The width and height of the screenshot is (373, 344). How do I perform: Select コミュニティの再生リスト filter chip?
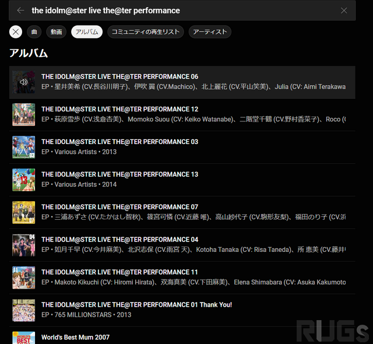[x=146, y=32]
